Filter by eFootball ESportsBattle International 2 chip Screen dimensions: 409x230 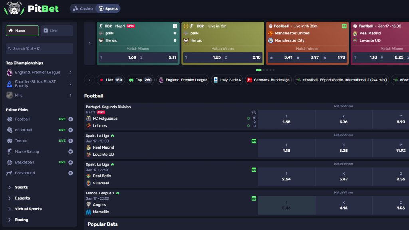click(341, 80)
